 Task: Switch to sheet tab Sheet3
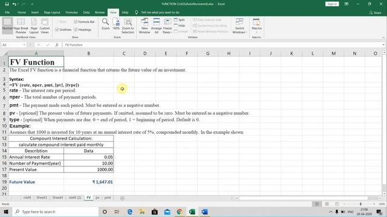pos(42,198)
